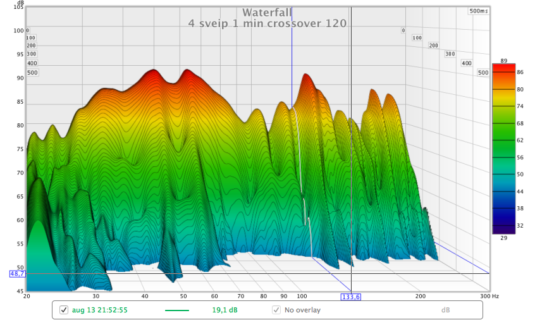Click the No overlay label
The image size is (535, 320).
coord(302,310)
